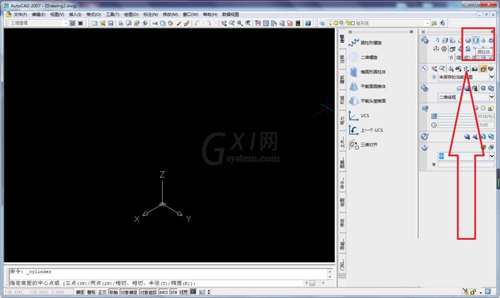Open the 修改(M) menu
Screen dimensions: 500x298
170,14
